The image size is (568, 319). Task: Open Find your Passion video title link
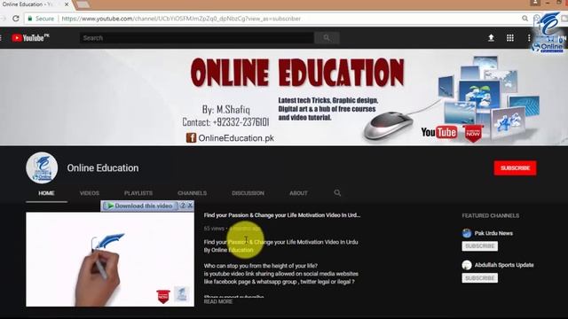coord(282,215)
